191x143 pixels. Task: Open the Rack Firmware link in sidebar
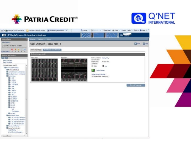[8, 62]
